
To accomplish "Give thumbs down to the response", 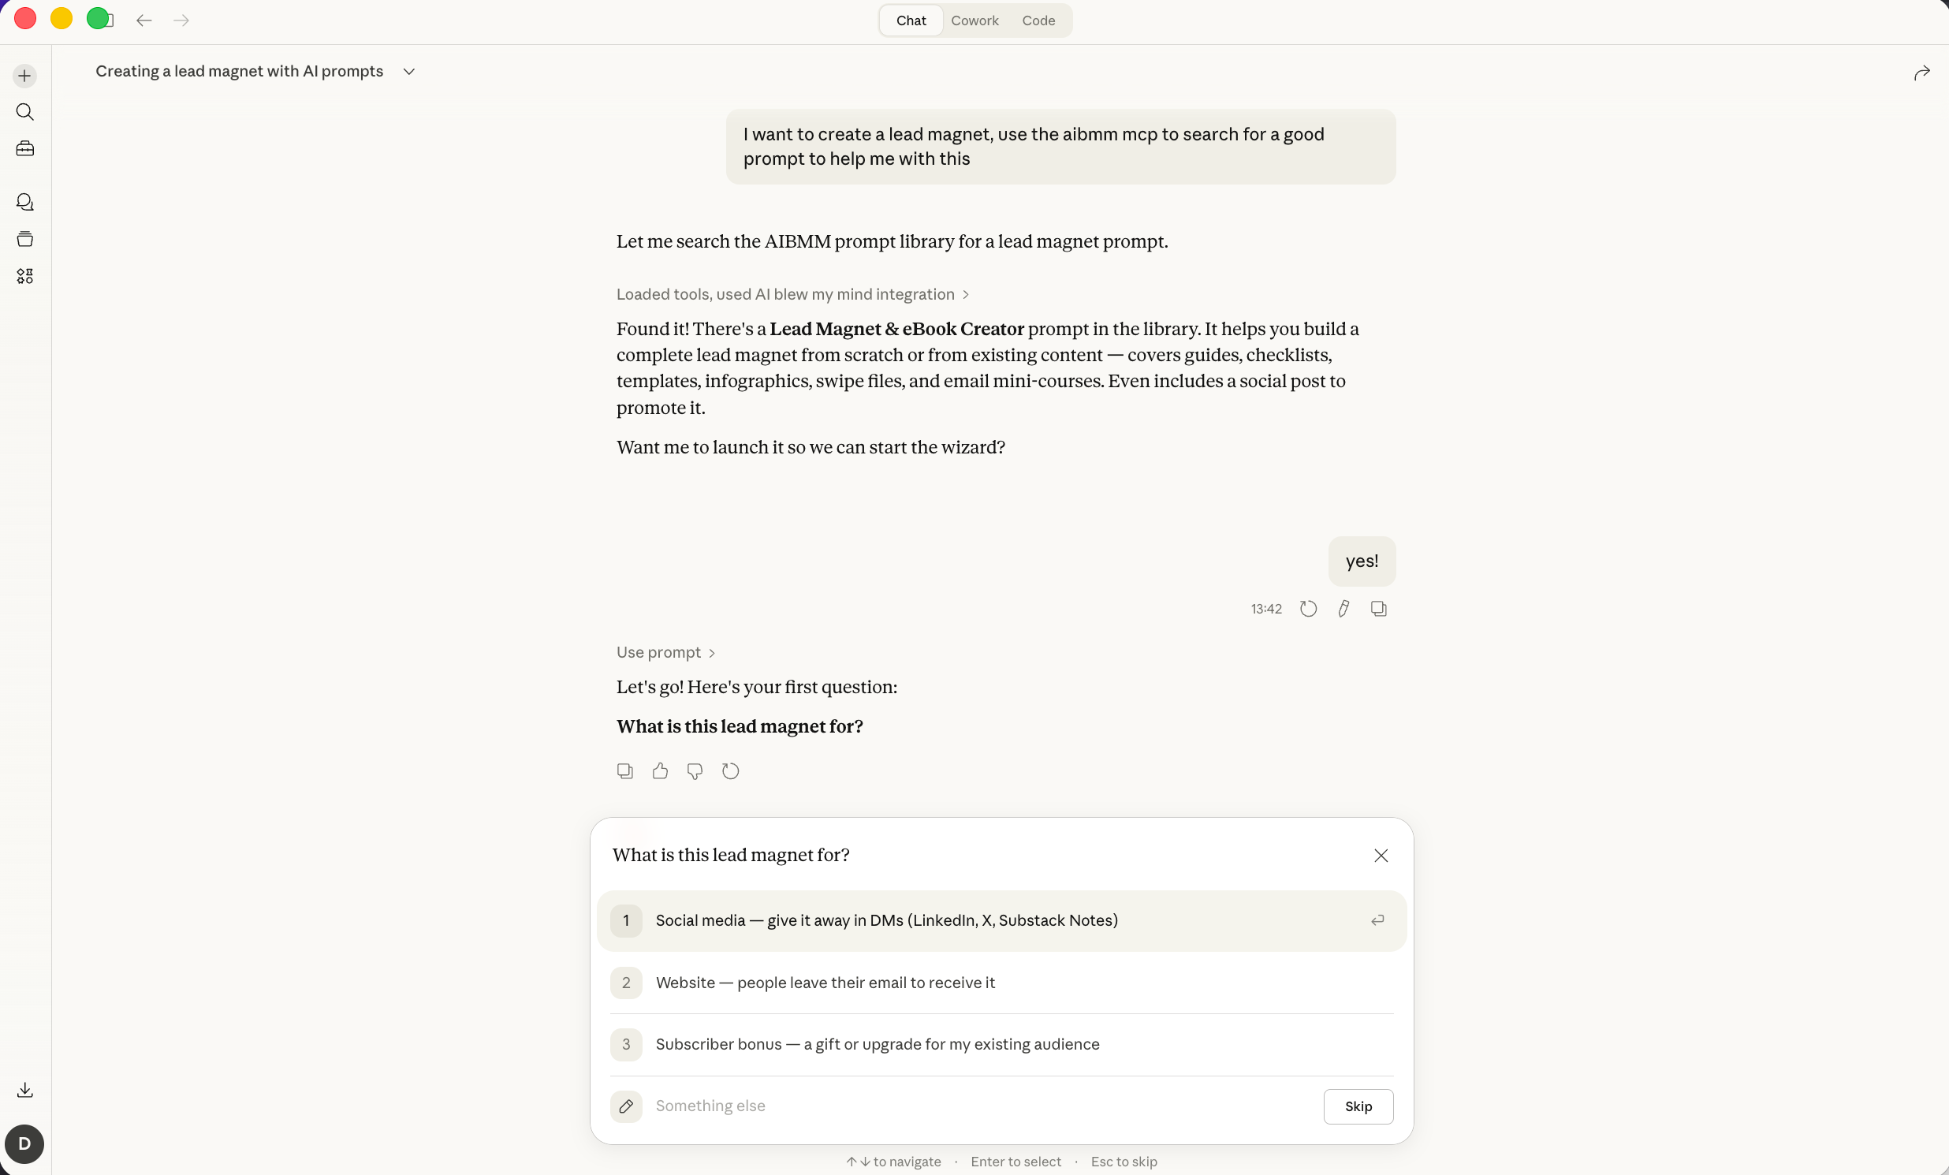I will 695,770.
